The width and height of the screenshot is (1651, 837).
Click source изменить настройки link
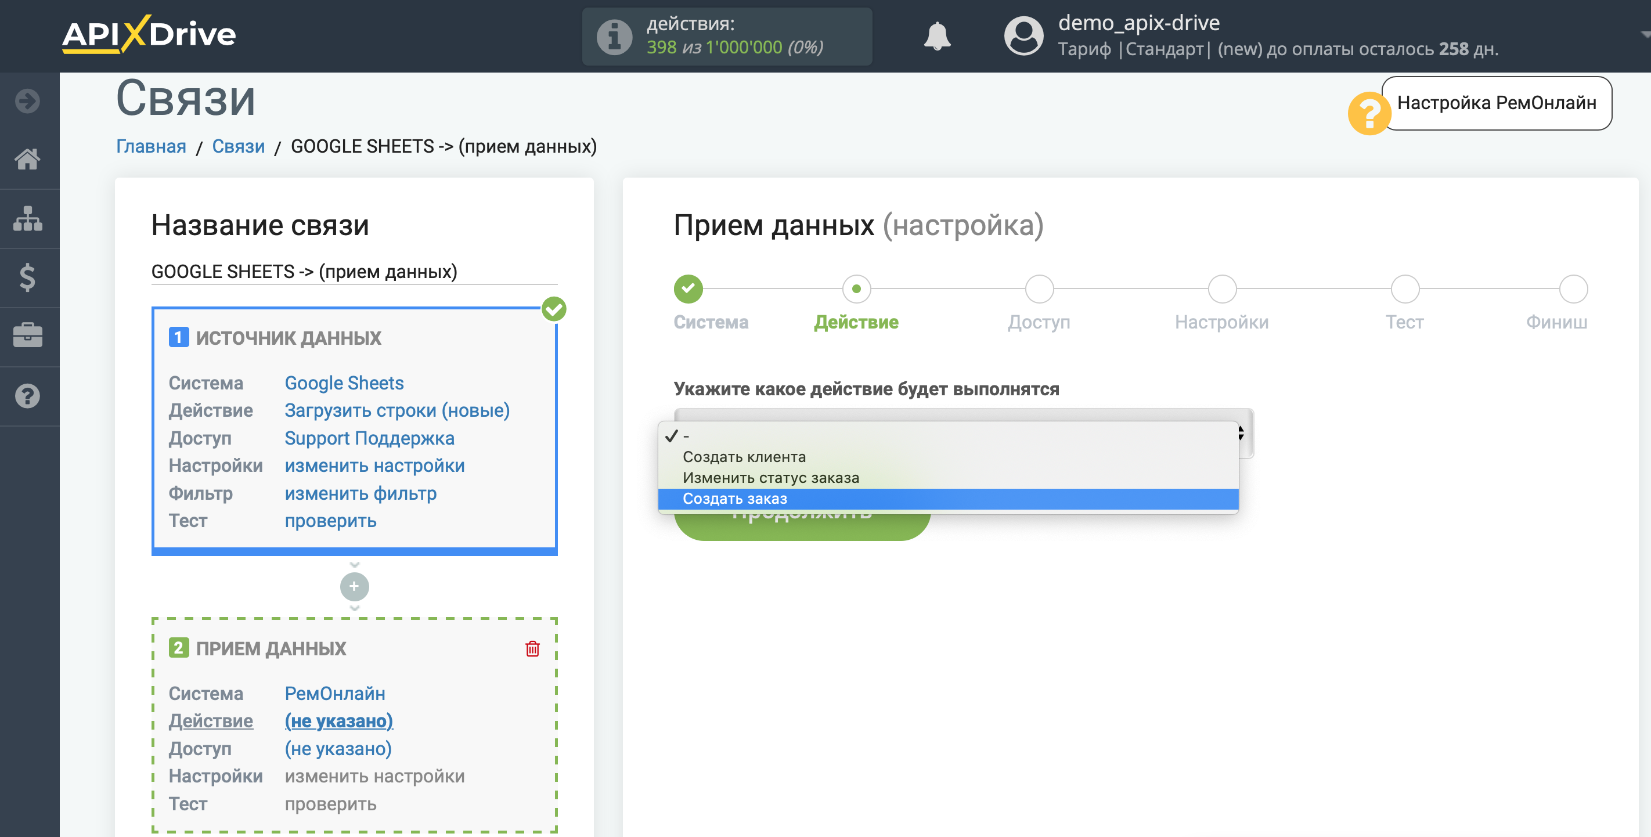(x=374, y=466)
